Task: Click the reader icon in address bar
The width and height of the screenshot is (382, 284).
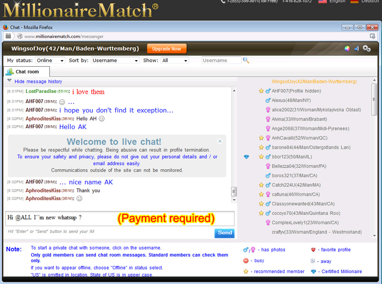Action: (372, 36)
